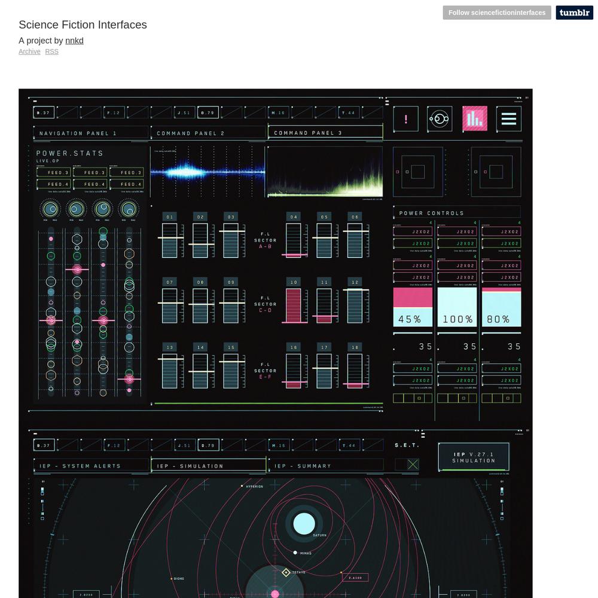
Task: Adjust fader 07
Action: 170,306
